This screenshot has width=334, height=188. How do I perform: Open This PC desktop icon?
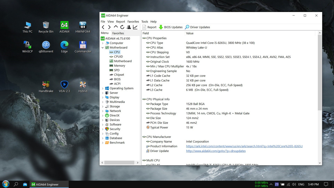(27, 27)
